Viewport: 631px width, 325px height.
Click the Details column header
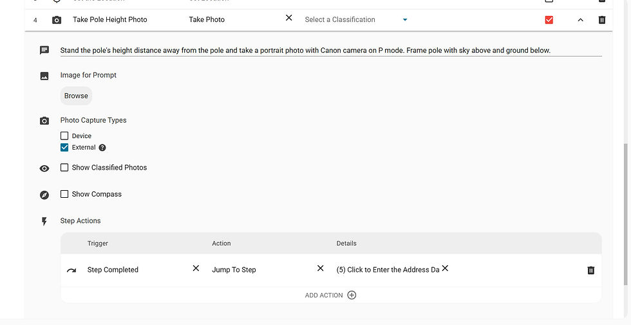[346, 243]
